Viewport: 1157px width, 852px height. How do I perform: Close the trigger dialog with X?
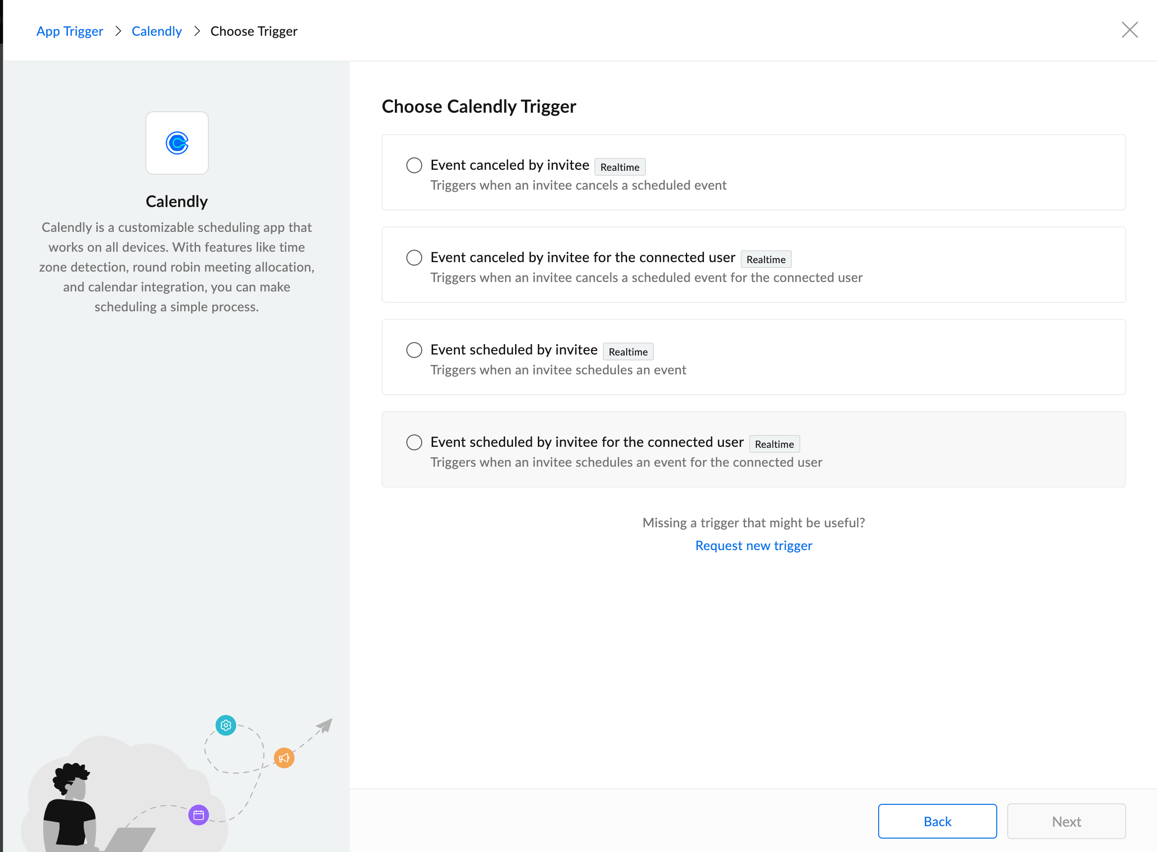tap(1129, 30)
